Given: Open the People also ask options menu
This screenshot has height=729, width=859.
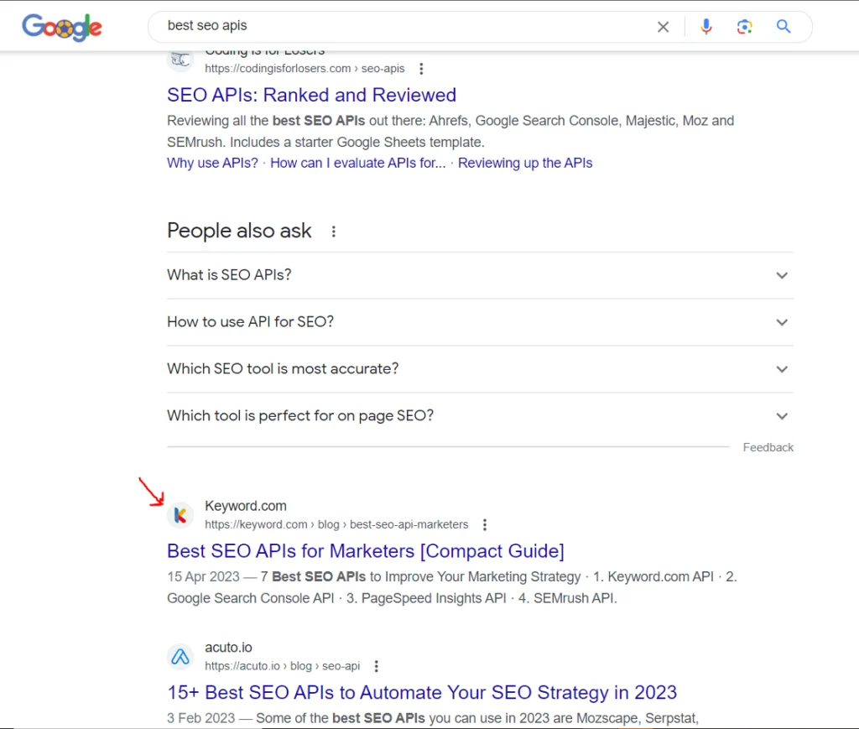Looking at the screenshot, I should tap(333, 231).
